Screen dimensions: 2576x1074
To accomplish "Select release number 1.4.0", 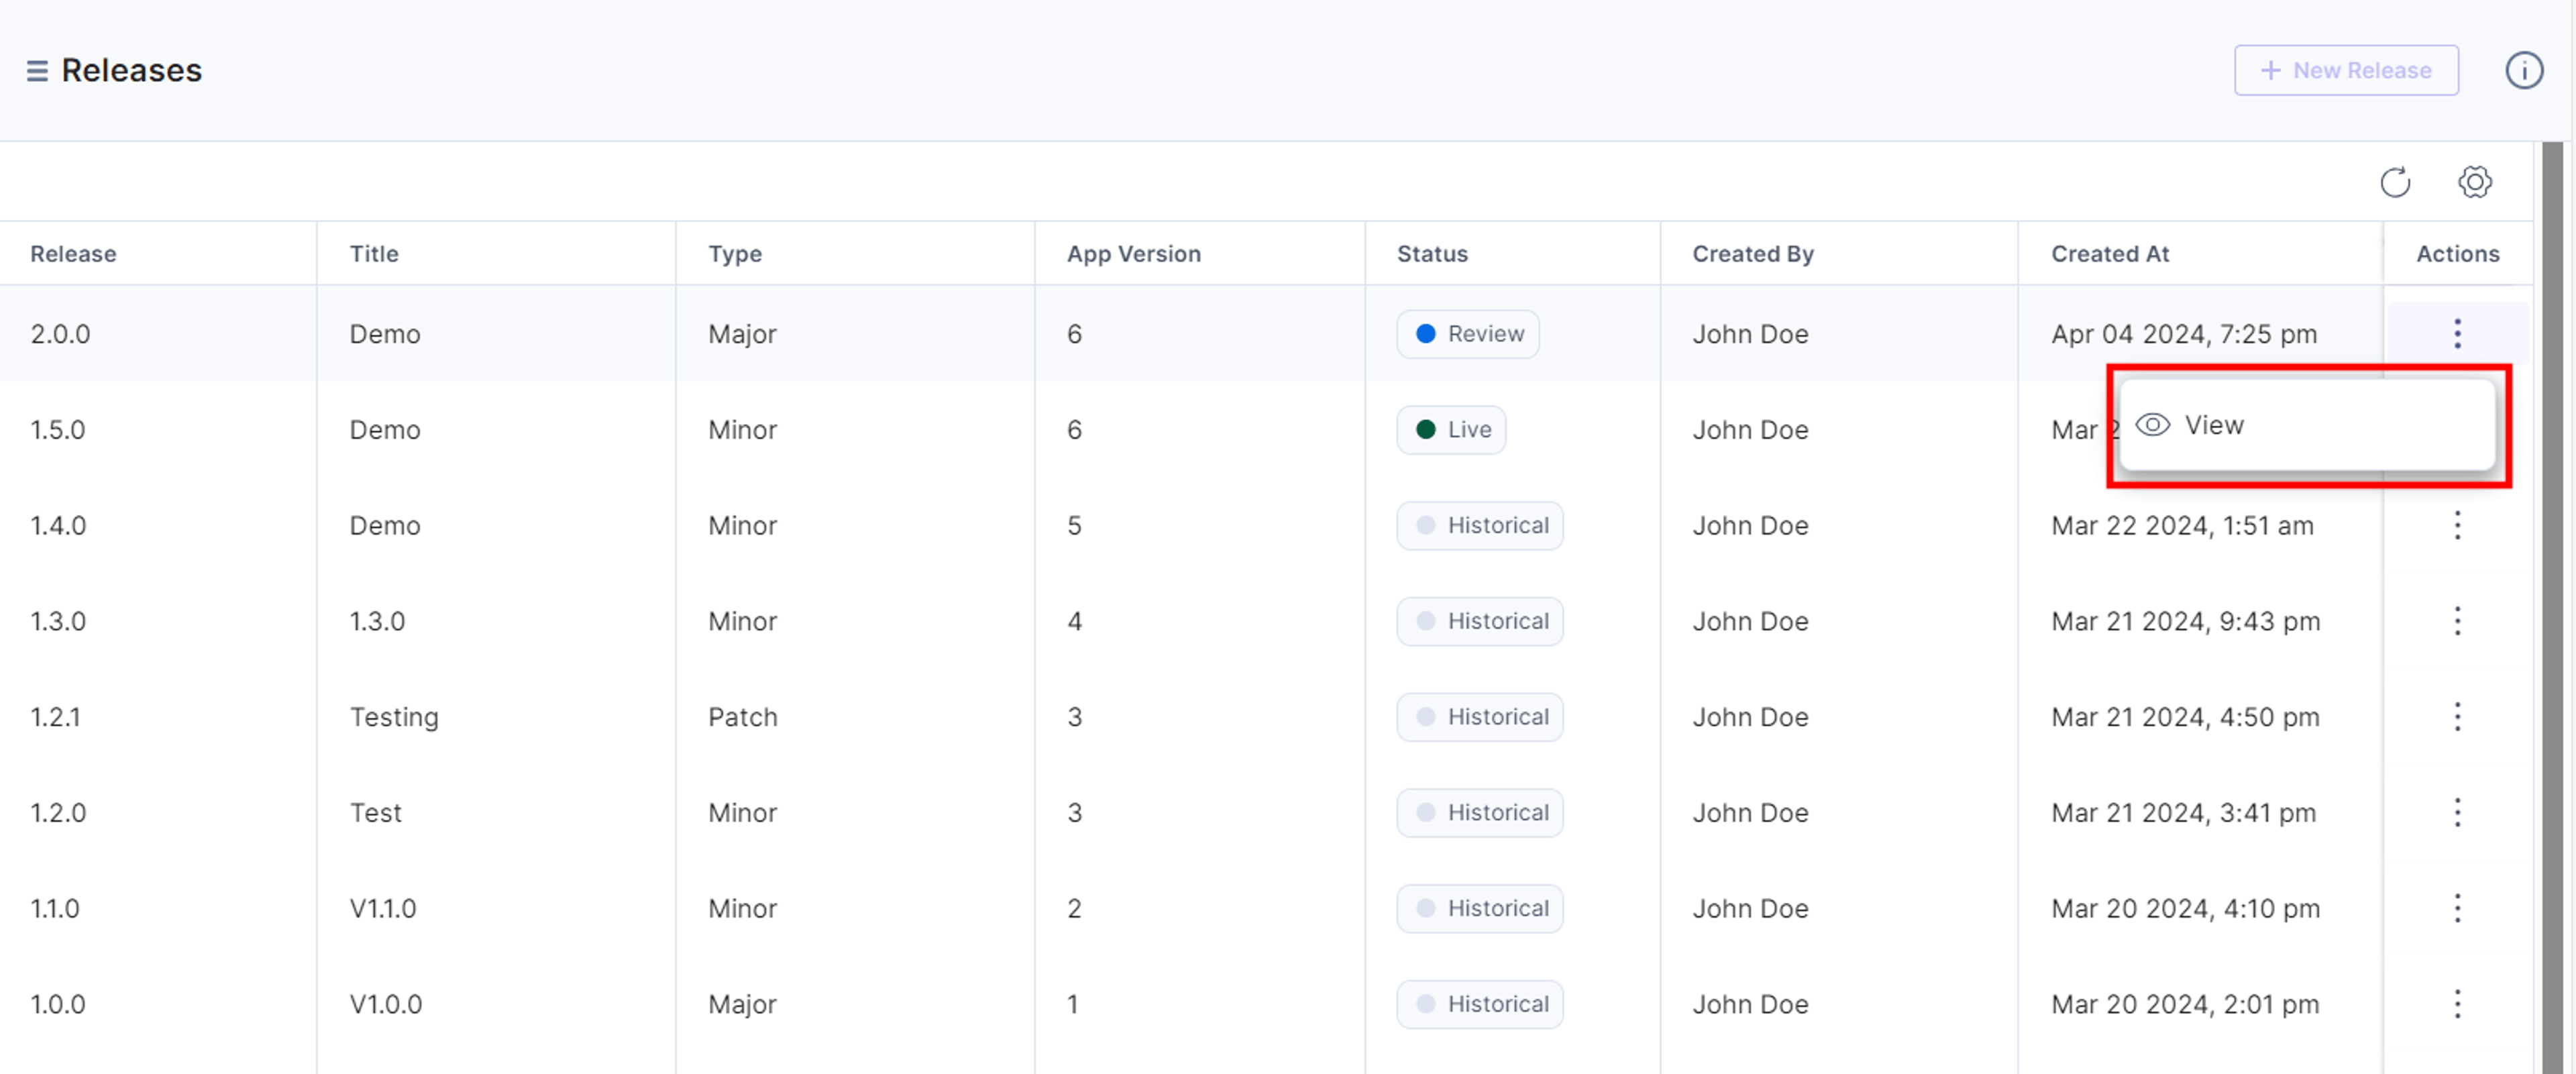I will coord(58,525).
